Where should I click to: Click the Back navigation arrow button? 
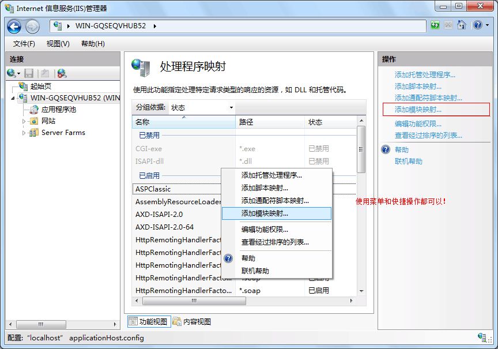[x=14, y=26]
